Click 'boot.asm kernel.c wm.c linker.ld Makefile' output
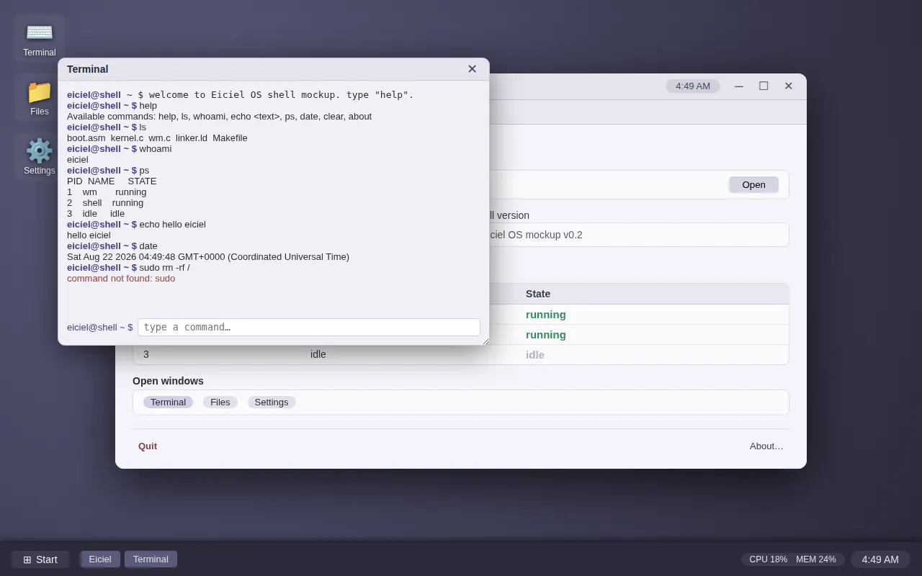The image size is (922, 576). 157,138
